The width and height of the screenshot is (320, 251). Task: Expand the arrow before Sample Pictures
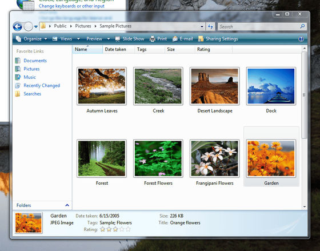[x=95, y=26]
